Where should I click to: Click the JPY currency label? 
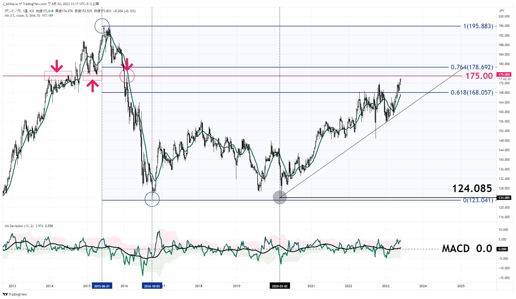coord(502,11)
